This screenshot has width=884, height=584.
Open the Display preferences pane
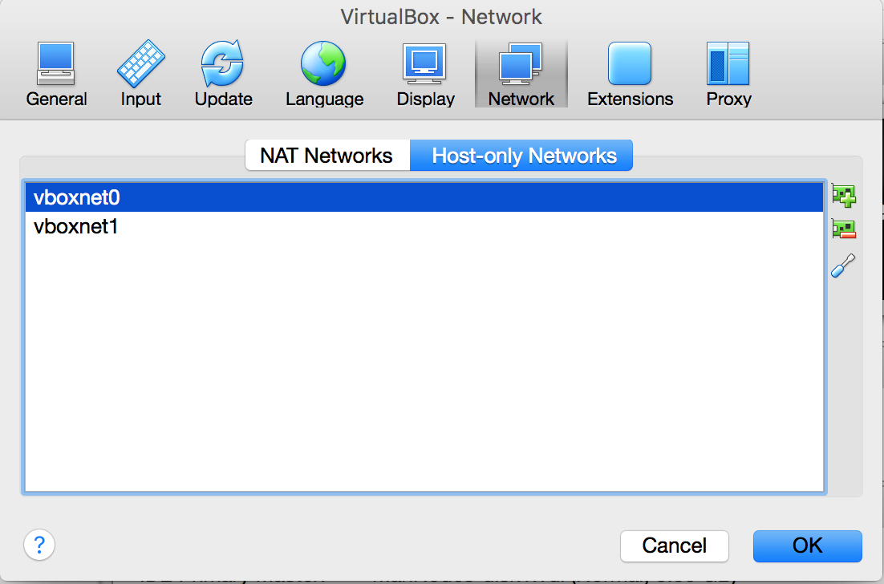[x=426, y=74]
